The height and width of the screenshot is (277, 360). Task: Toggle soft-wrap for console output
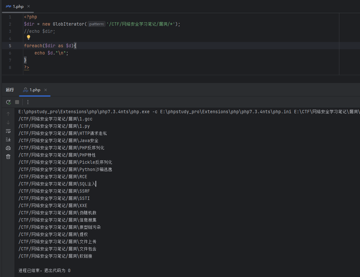[8, 131]
